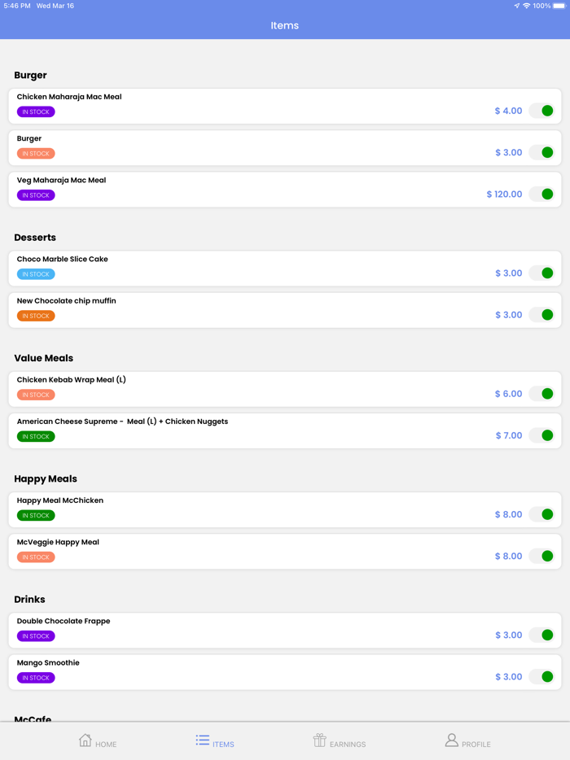570x760 pixels.
Task: Open Earnings gift box icon
Action: point(320,740)
